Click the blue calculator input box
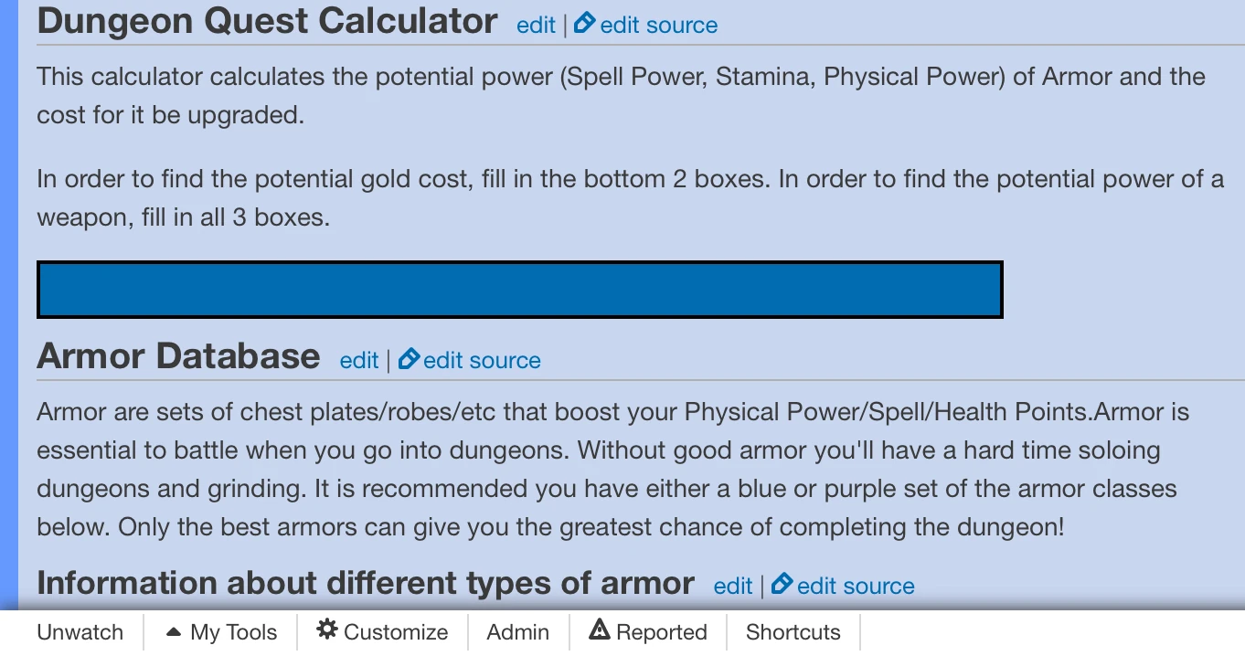 pos(519,289)
